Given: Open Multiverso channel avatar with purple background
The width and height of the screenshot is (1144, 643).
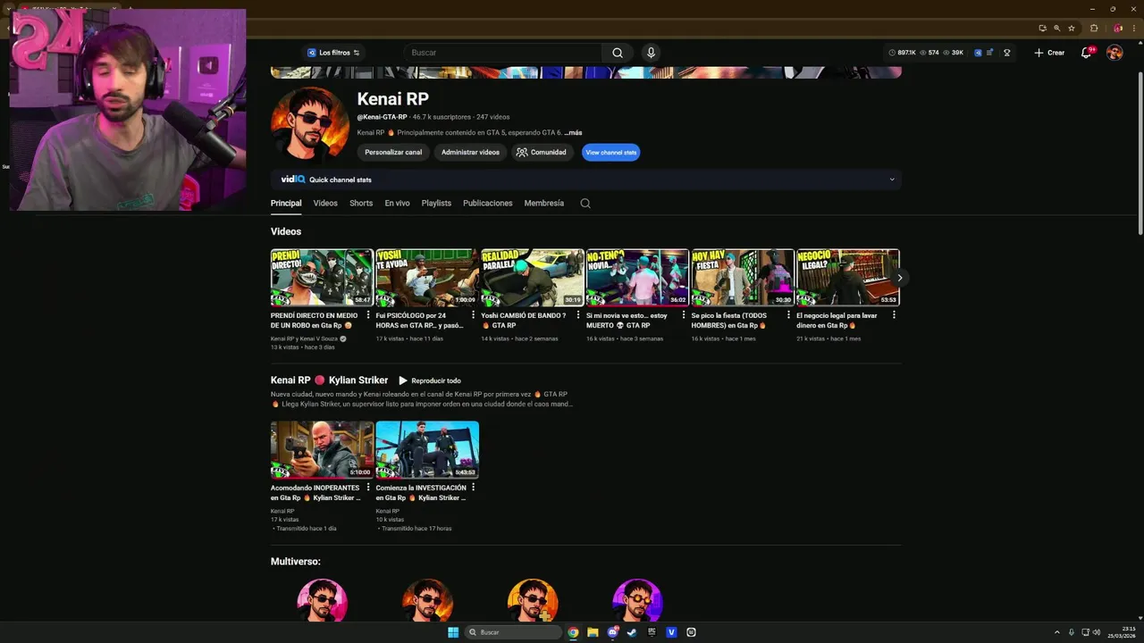Looking at the screenshot, I should click(x=637, y=599).
